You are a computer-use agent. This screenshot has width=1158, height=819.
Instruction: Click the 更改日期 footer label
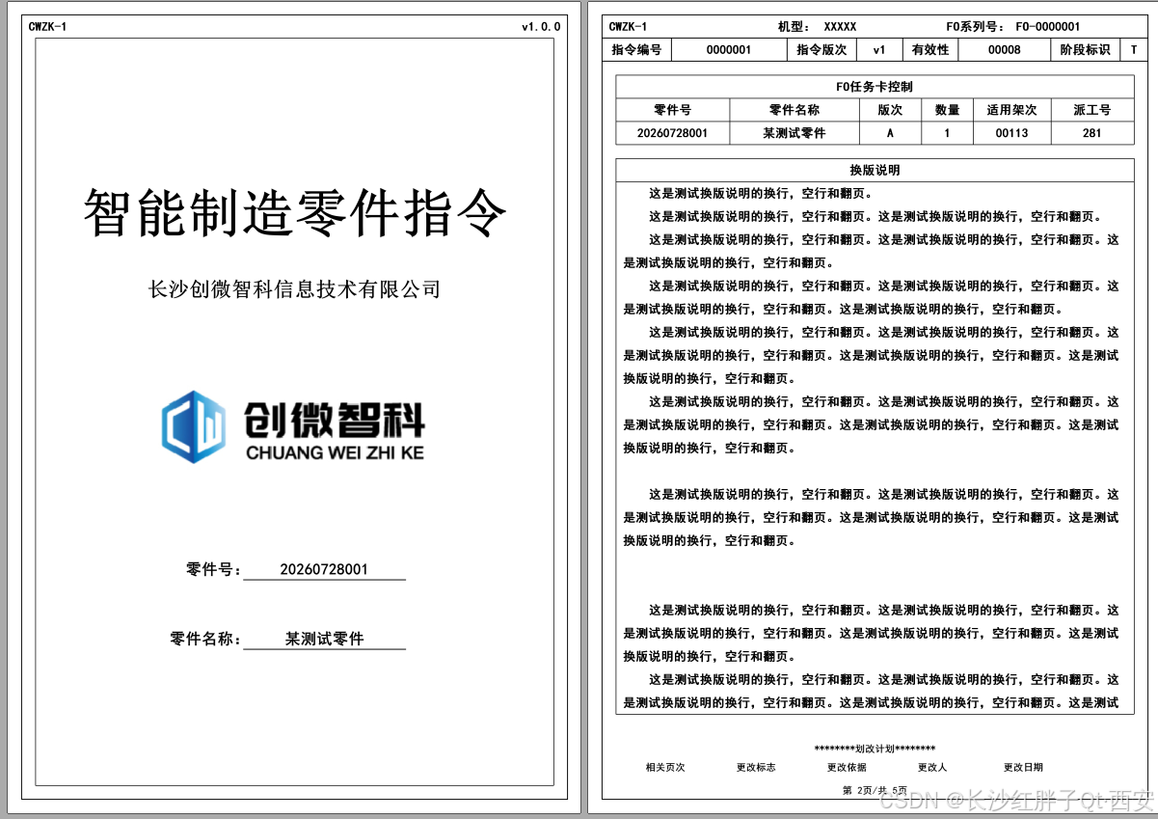pyautogui.click(x=1023, y=768)
